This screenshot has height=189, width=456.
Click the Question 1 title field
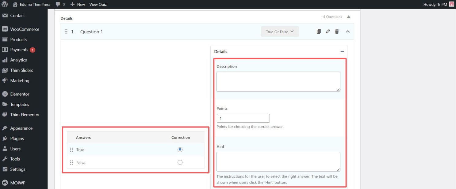(91, 32)
